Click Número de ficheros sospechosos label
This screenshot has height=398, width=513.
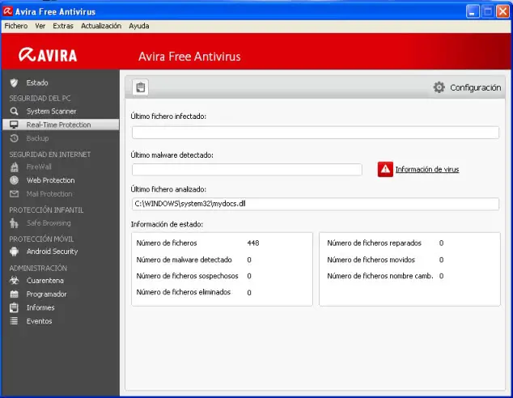[x=188, y=276]
